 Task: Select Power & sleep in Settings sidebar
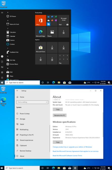23,114
